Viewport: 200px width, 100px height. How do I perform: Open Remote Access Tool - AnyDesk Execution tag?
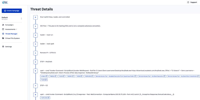pos(152,76)
